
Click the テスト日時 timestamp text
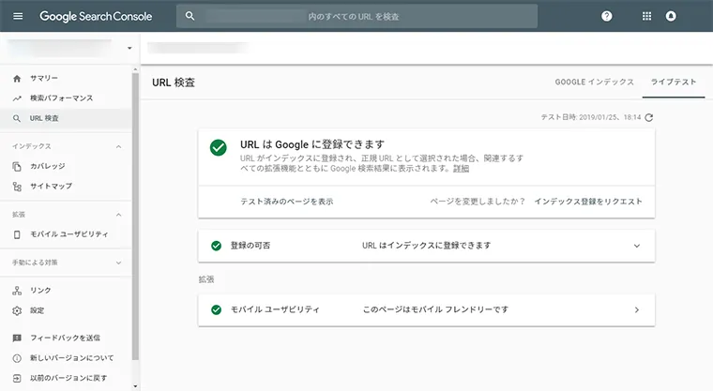[591, 117]
